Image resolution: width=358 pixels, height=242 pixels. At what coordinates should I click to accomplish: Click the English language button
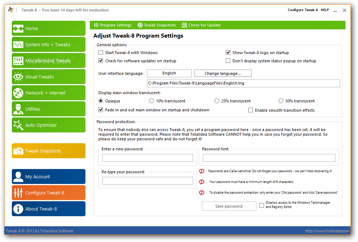[169, 73]
